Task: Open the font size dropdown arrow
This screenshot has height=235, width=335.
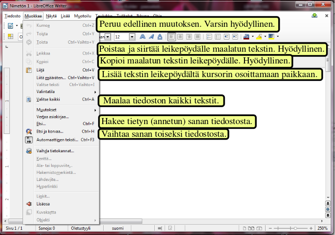Action: [x=132, y=37]
